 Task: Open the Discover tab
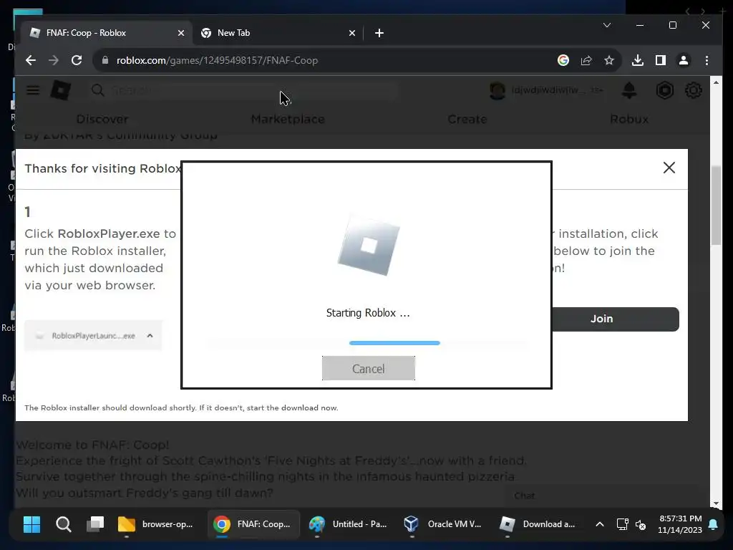coord(102,120)
